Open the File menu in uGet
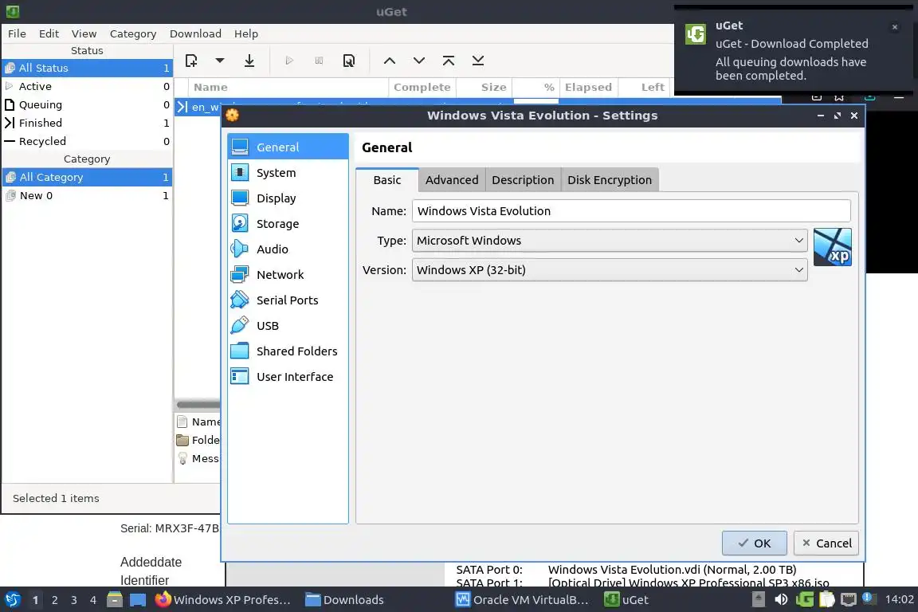Image resolution: width=918 pixels, height=612 pixels. click(17, 33)
